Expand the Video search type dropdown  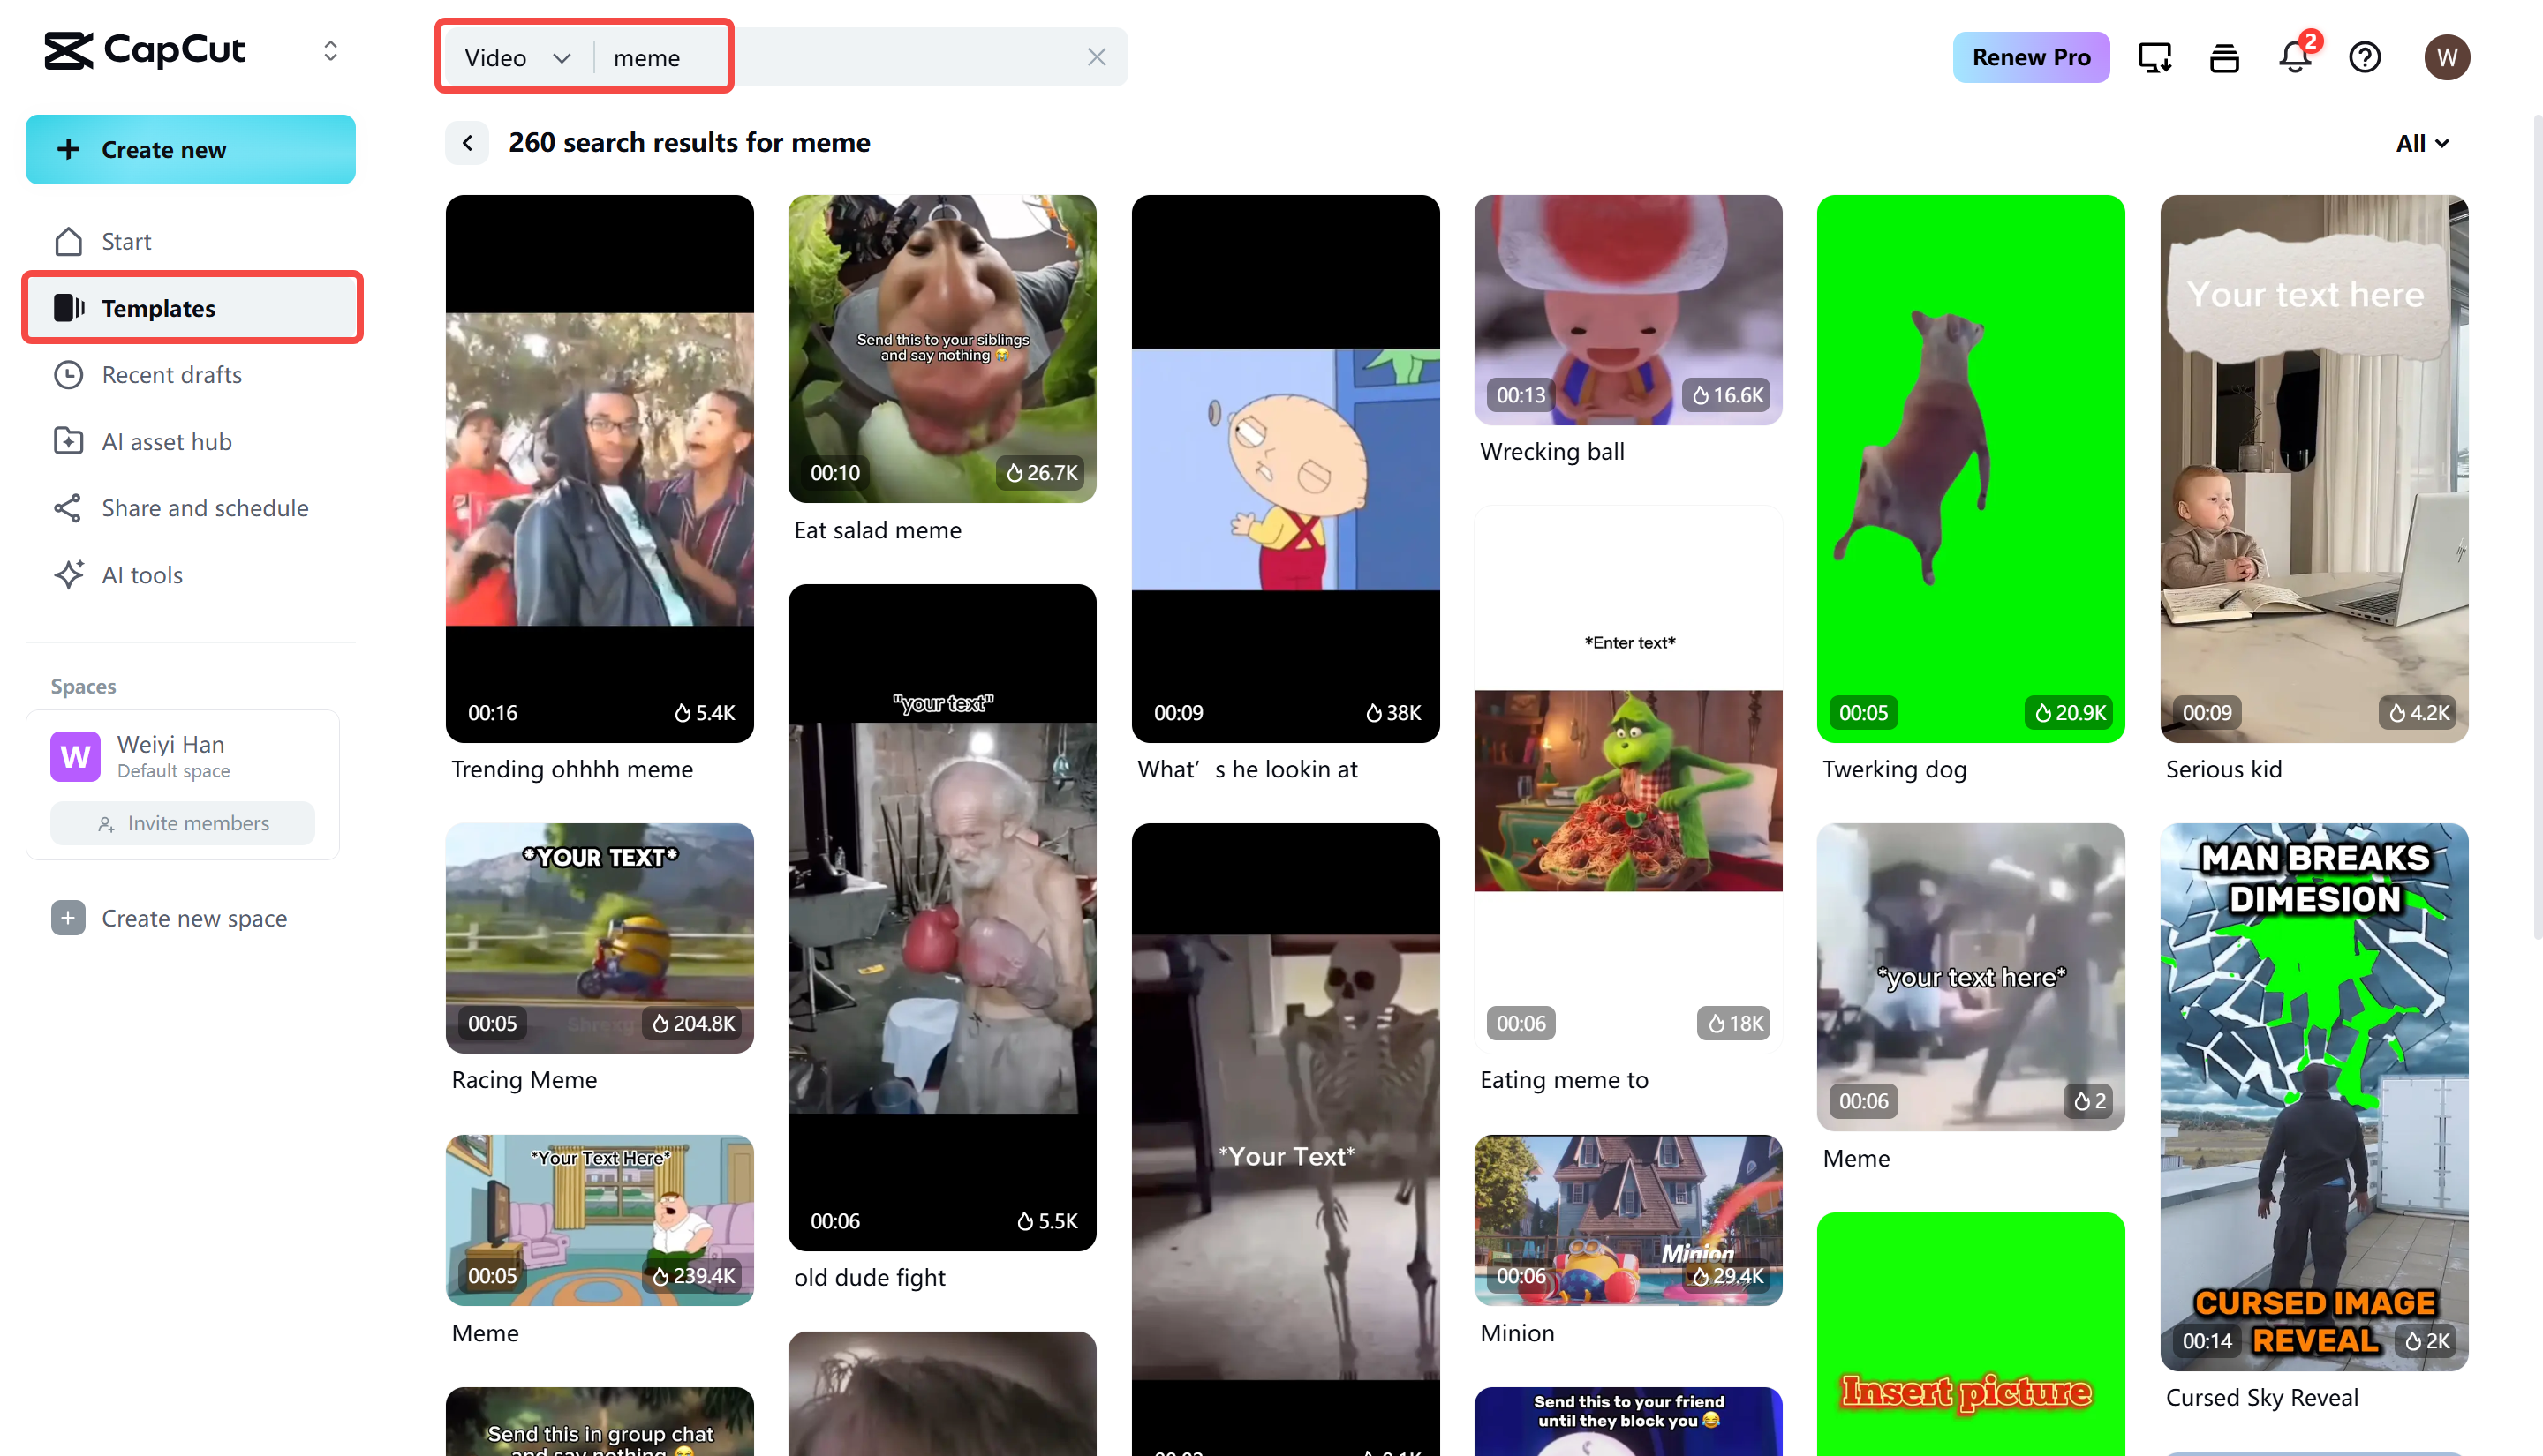(517, 58)
